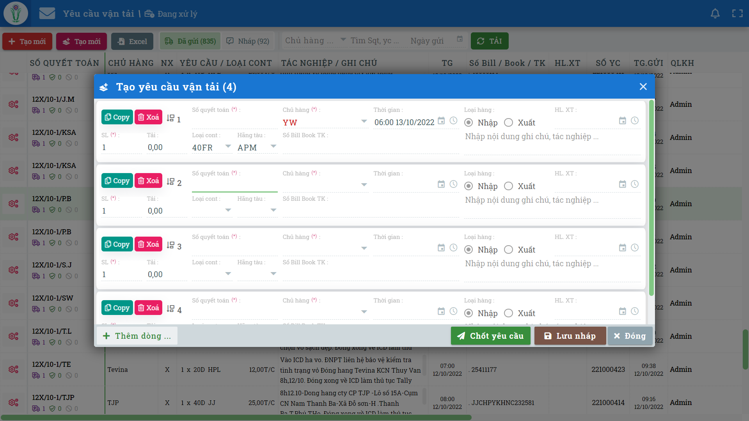749x421 pixels.
Task: Click the fullscreen toggle icon
Action: 737,14
